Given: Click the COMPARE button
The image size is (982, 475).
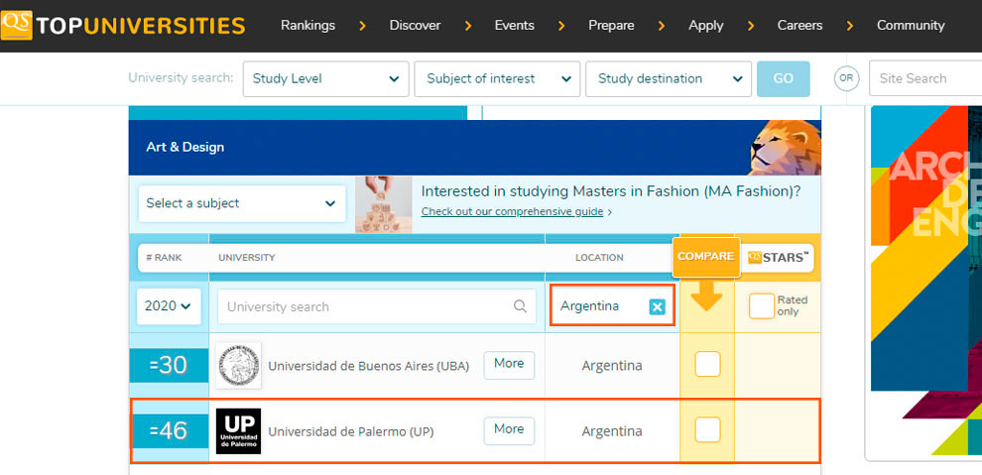Looking at the screenshot, I should click(706, 257).
